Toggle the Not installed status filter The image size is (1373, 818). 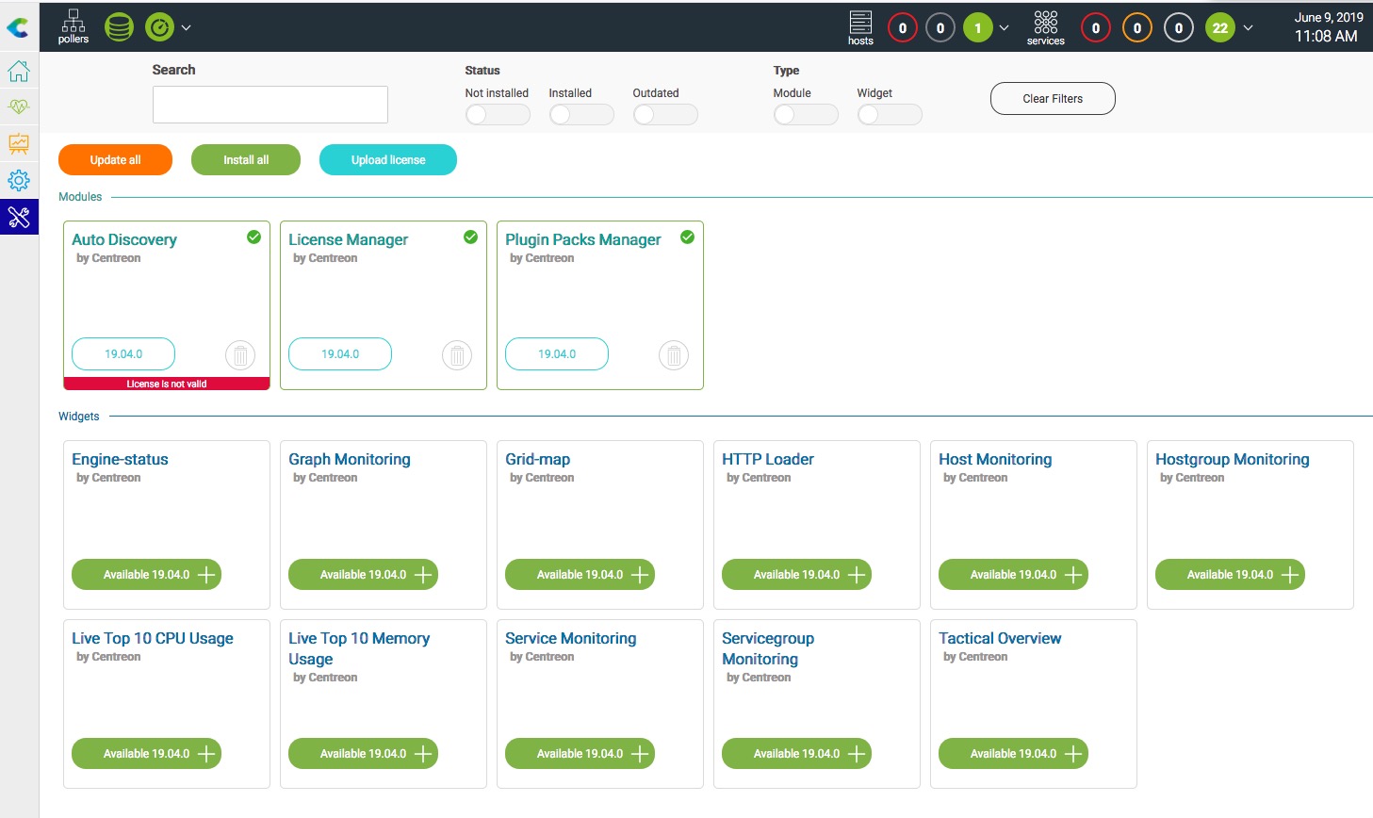[497, 115]
